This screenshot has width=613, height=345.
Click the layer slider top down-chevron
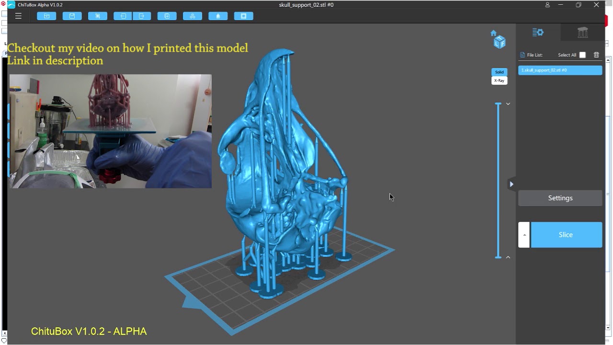coord(508,104)
